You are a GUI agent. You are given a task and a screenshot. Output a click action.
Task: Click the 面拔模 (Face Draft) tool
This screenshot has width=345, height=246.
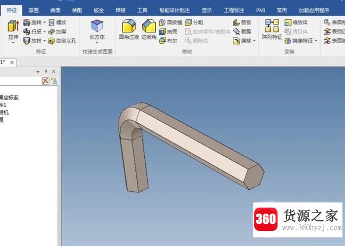[x=171, y=22]
